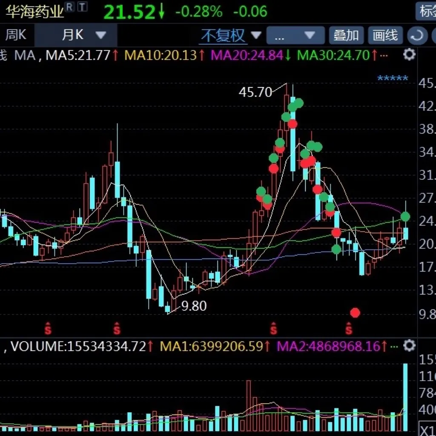Click the leftmost red S marker
Viewport: 436px width, 436px height.
[48, 328]
